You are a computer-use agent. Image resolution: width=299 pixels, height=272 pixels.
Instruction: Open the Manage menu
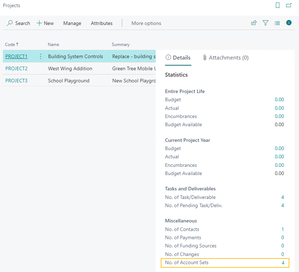click(72, 23)
